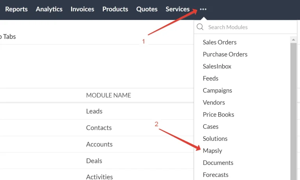The image size is (300, 180).
Task: Click the Leads module name row
Action: pyautogui.click(x=94, y=111)
